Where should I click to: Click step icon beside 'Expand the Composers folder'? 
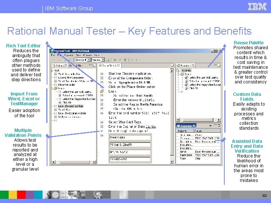(102, 78)
